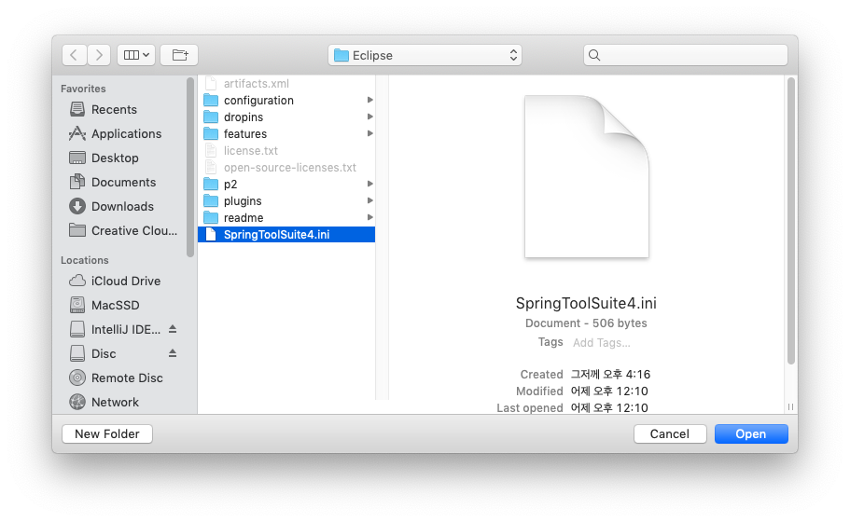Select IntelliJ IDE disk image location

point(115,329)
